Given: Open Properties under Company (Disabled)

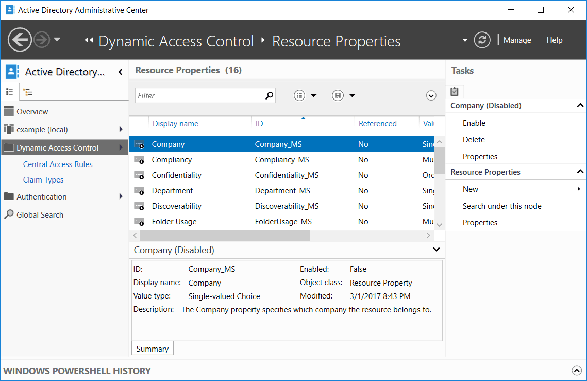Looking at the screenshot, I should 480,157.
